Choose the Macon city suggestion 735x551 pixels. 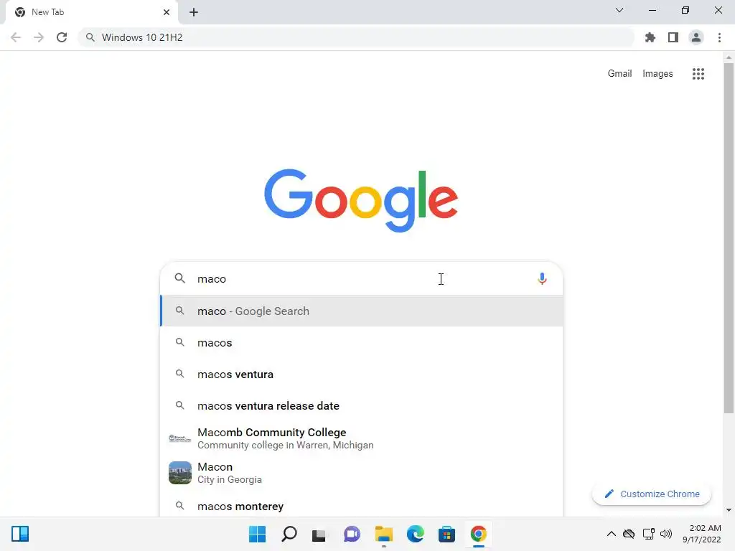[362, 473]
